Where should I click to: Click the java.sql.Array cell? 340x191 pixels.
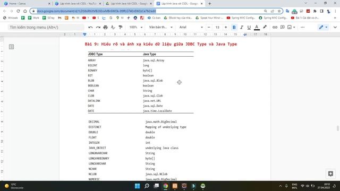click(154, 60)
